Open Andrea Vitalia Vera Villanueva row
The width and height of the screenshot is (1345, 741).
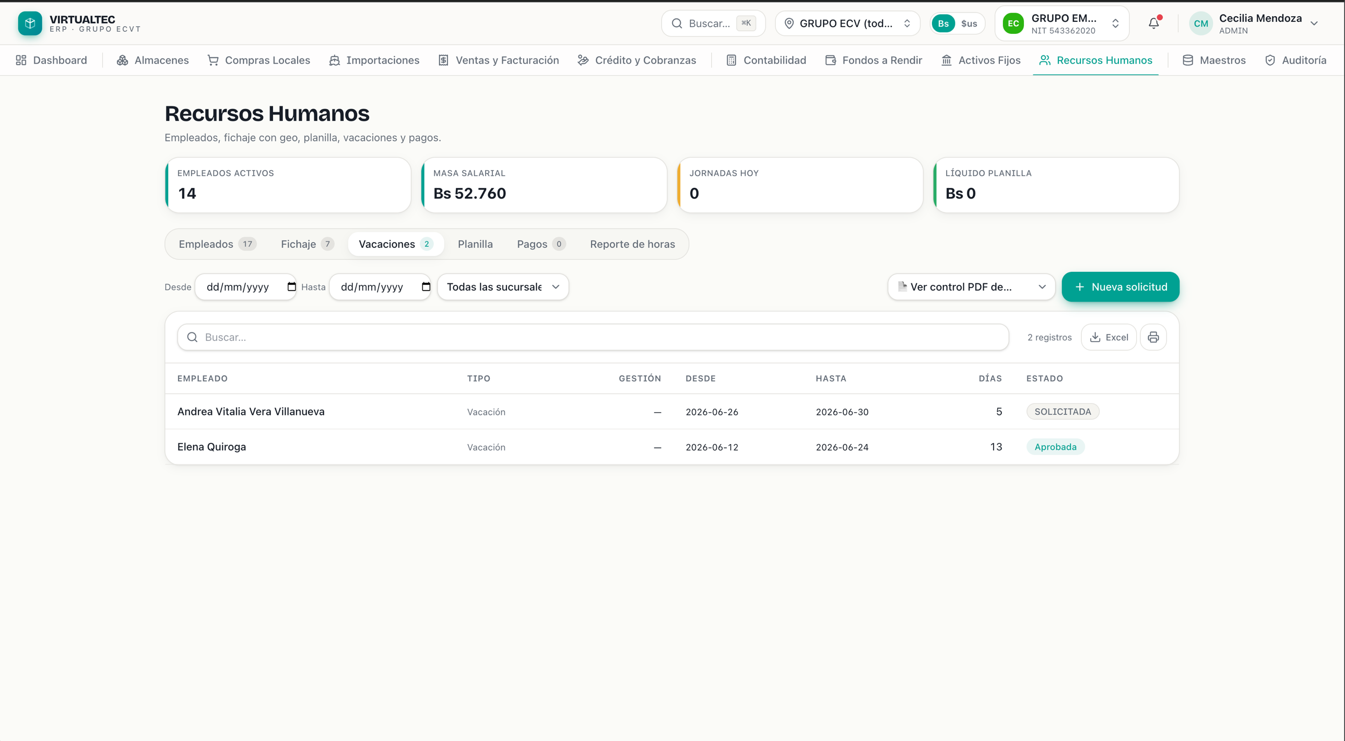672,411
